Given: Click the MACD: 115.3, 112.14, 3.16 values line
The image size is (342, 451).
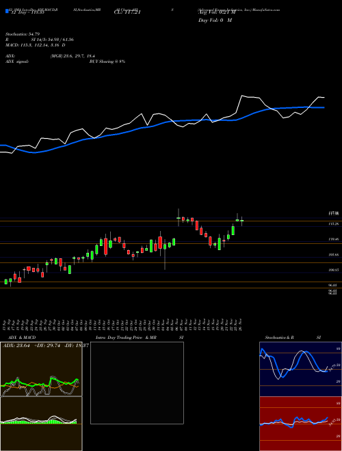Looking at the screenshot, I should 36,45.
